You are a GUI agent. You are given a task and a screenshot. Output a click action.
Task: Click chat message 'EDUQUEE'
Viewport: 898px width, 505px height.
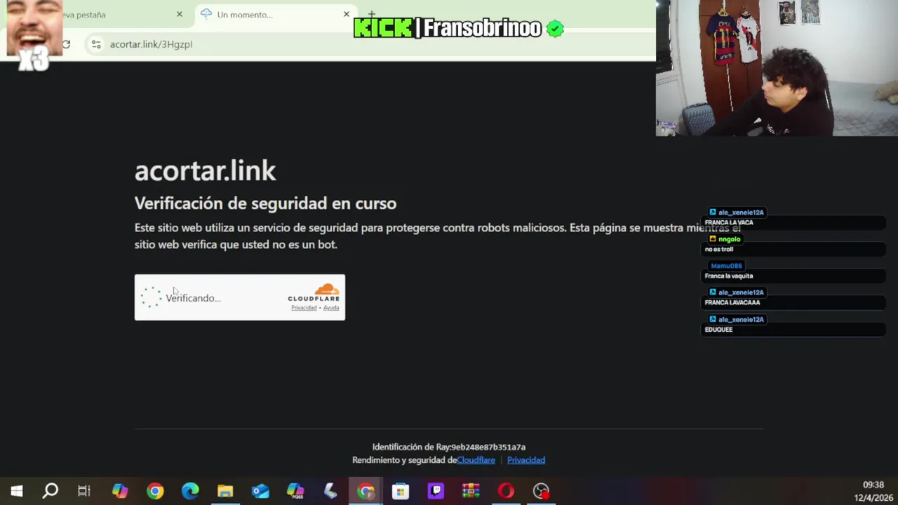click(x=718, y=329)
